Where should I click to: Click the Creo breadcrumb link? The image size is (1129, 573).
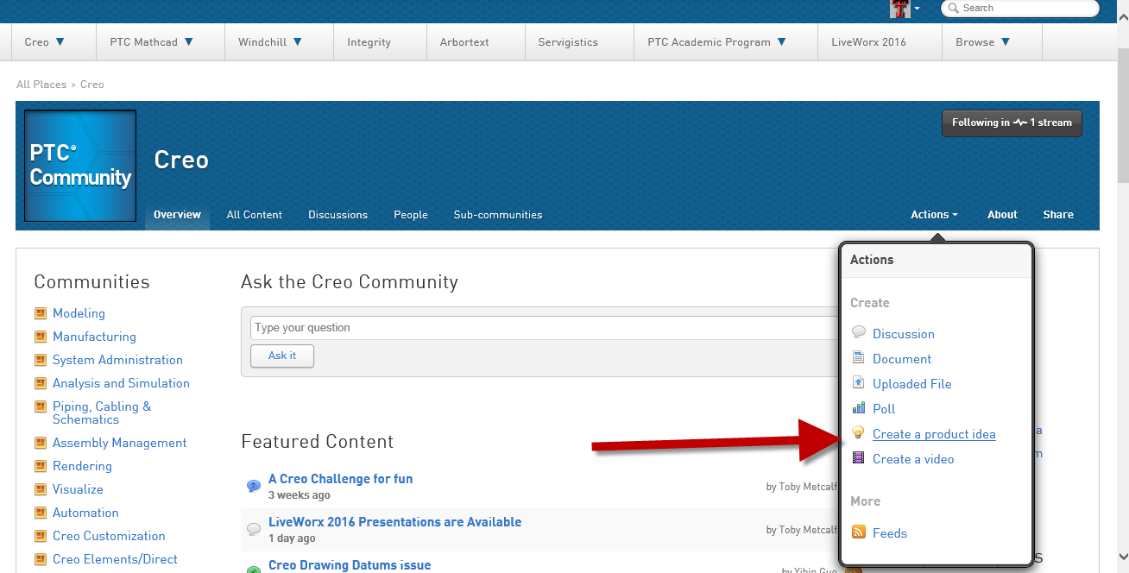point(92,85)
